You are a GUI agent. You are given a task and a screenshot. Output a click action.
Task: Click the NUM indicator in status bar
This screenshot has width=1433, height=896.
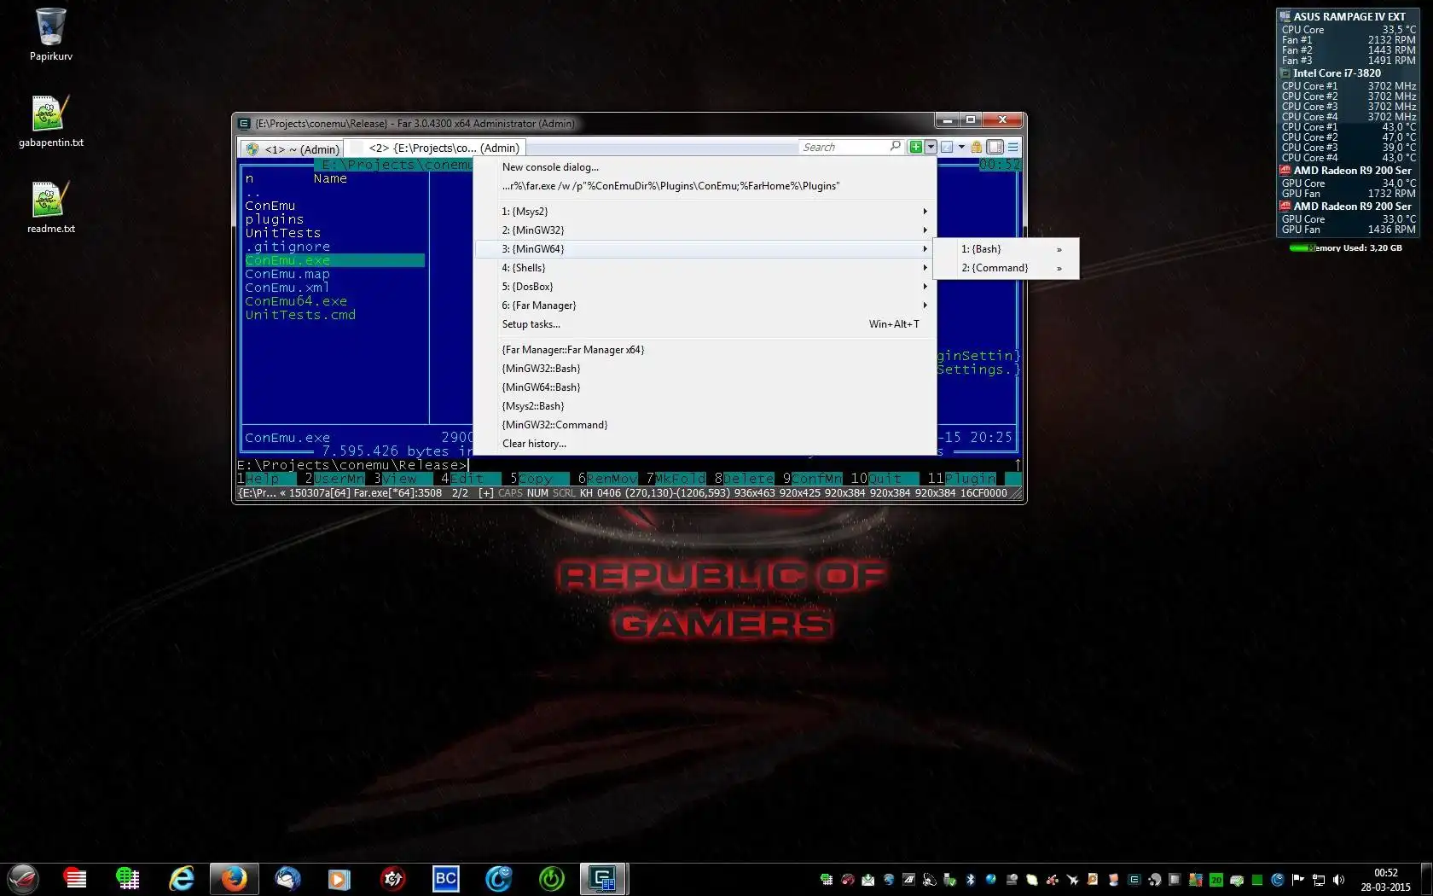[x=537, y=493]
